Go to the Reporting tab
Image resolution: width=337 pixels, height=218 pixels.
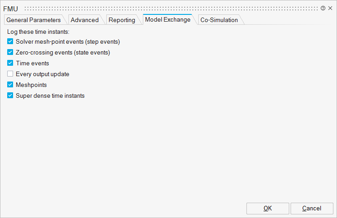122,20
